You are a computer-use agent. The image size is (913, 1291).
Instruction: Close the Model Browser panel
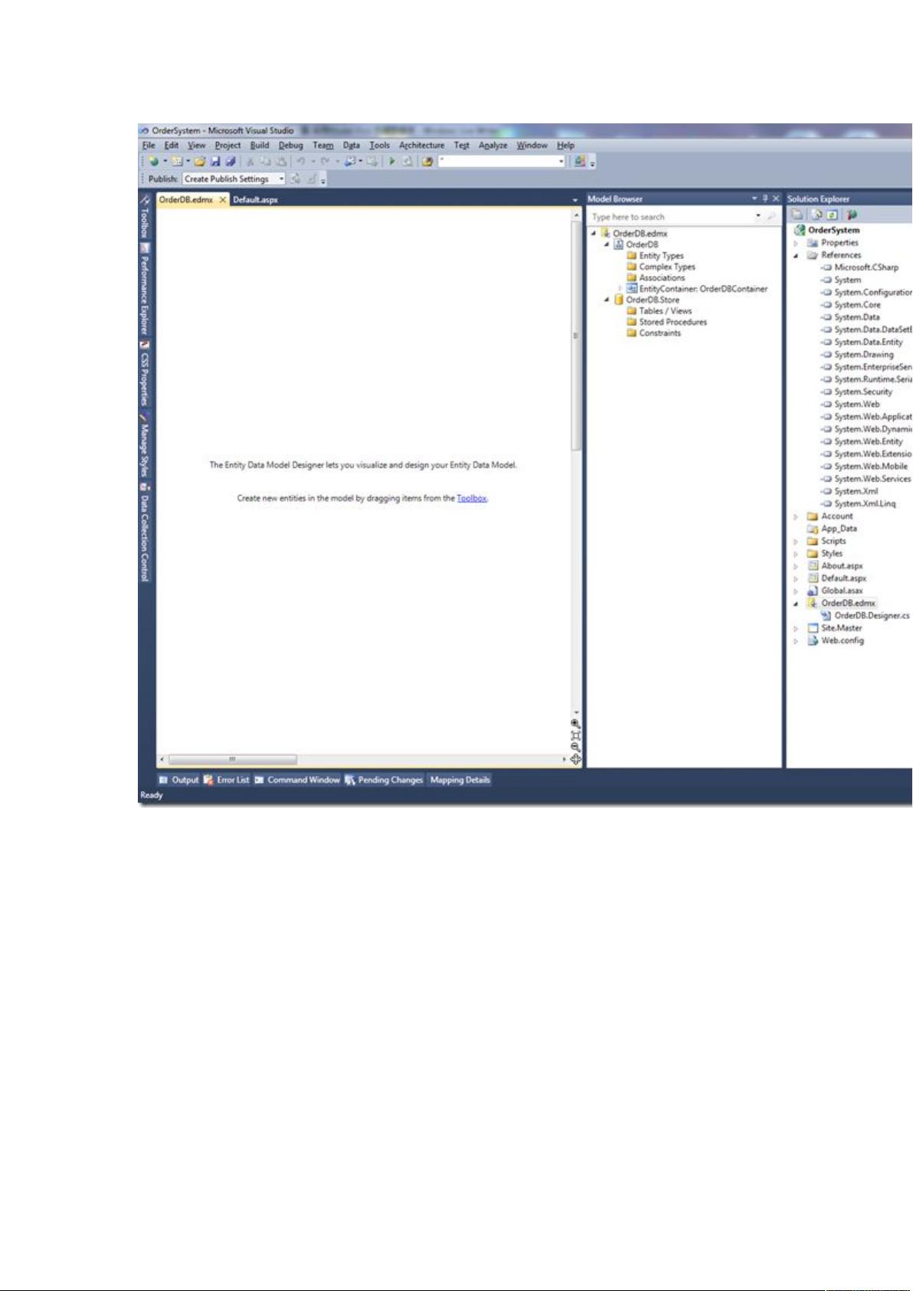tap(775, 198)
